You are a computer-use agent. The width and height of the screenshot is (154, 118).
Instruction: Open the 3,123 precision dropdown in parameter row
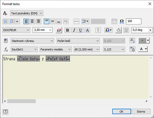[114, 49]
